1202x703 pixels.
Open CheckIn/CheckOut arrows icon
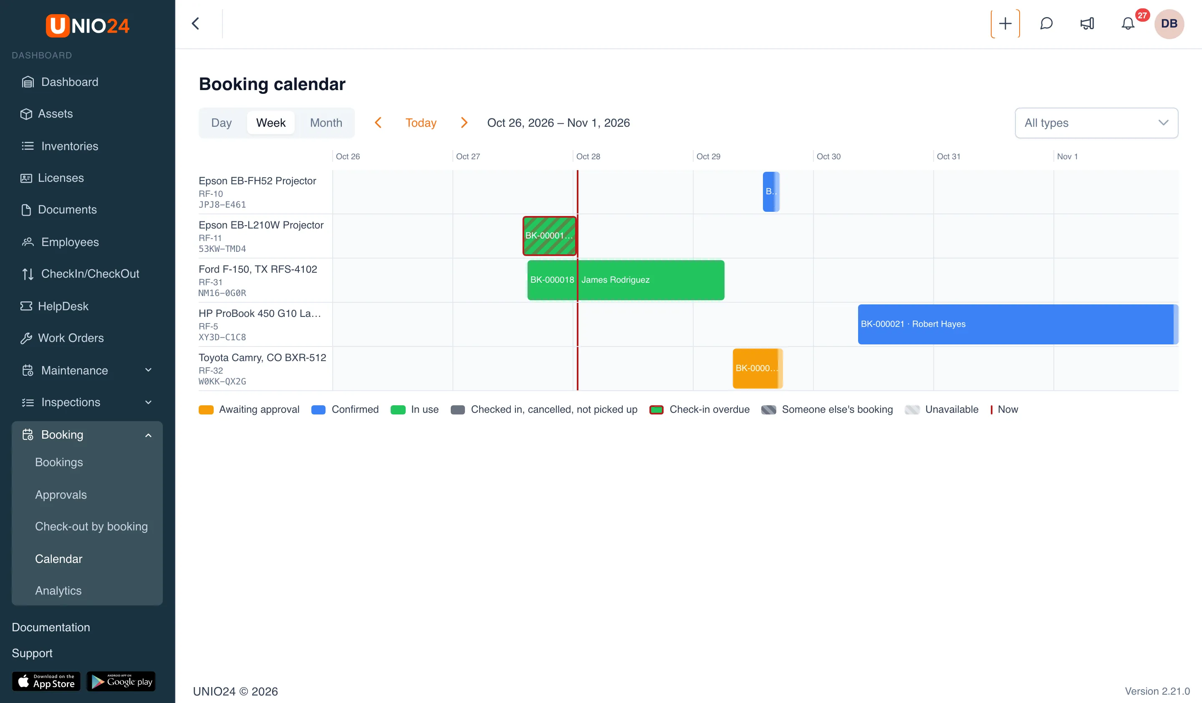pos(28,274)
